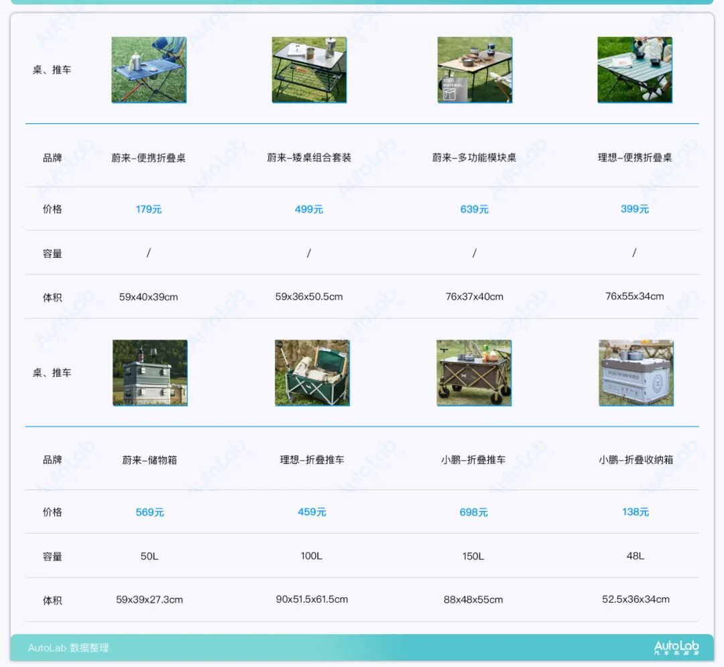Click the 59x36x50.5cm size cell
This screenshot has height=667, width=724.
coord(309,297)
